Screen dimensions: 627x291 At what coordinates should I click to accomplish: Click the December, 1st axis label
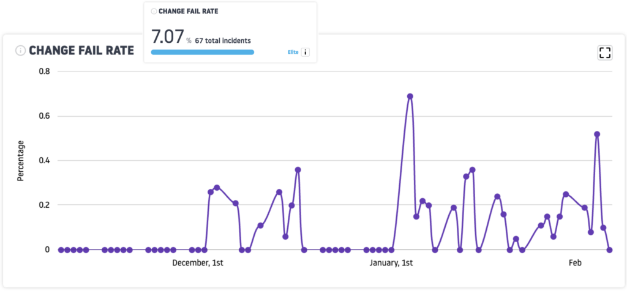(198, 263)
